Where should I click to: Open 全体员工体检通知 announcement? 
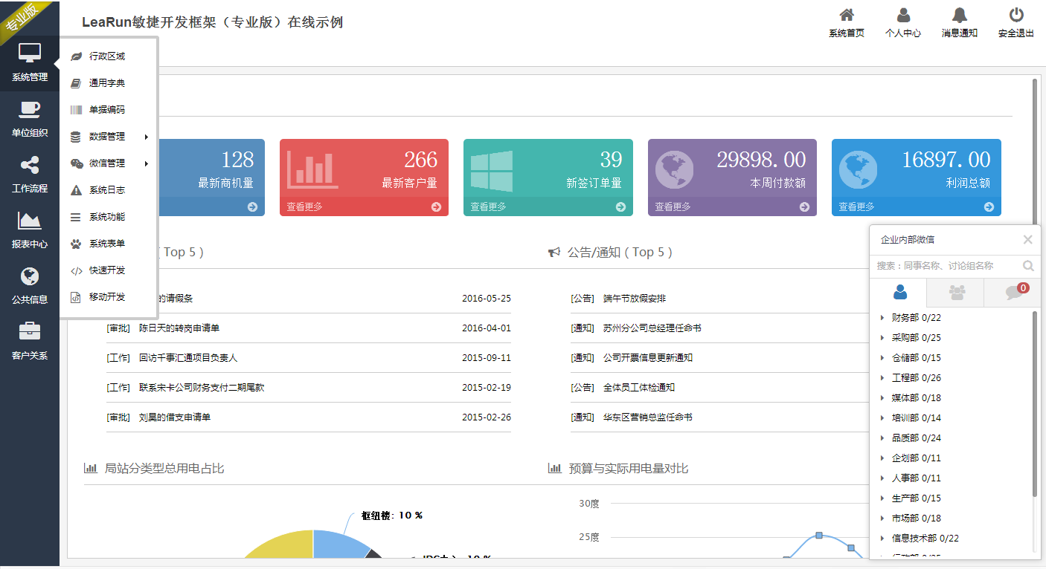639,388
